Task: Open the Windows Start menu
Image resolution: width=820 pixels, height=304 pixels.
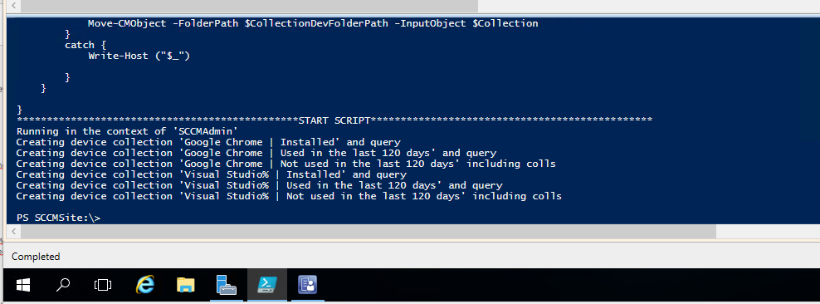Action: tap(23, 285)
